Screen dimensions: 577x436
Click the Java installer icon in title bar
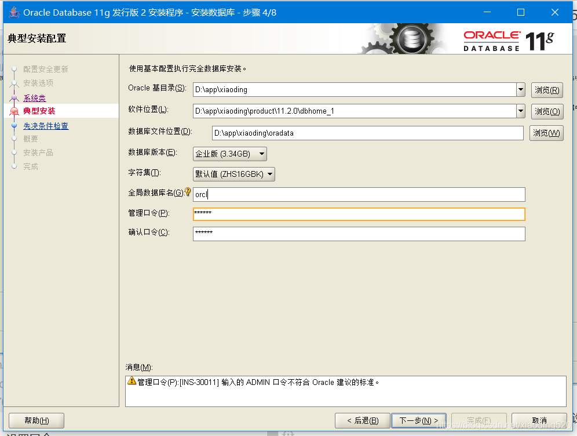pyautogui.click(x=14, y=12)
